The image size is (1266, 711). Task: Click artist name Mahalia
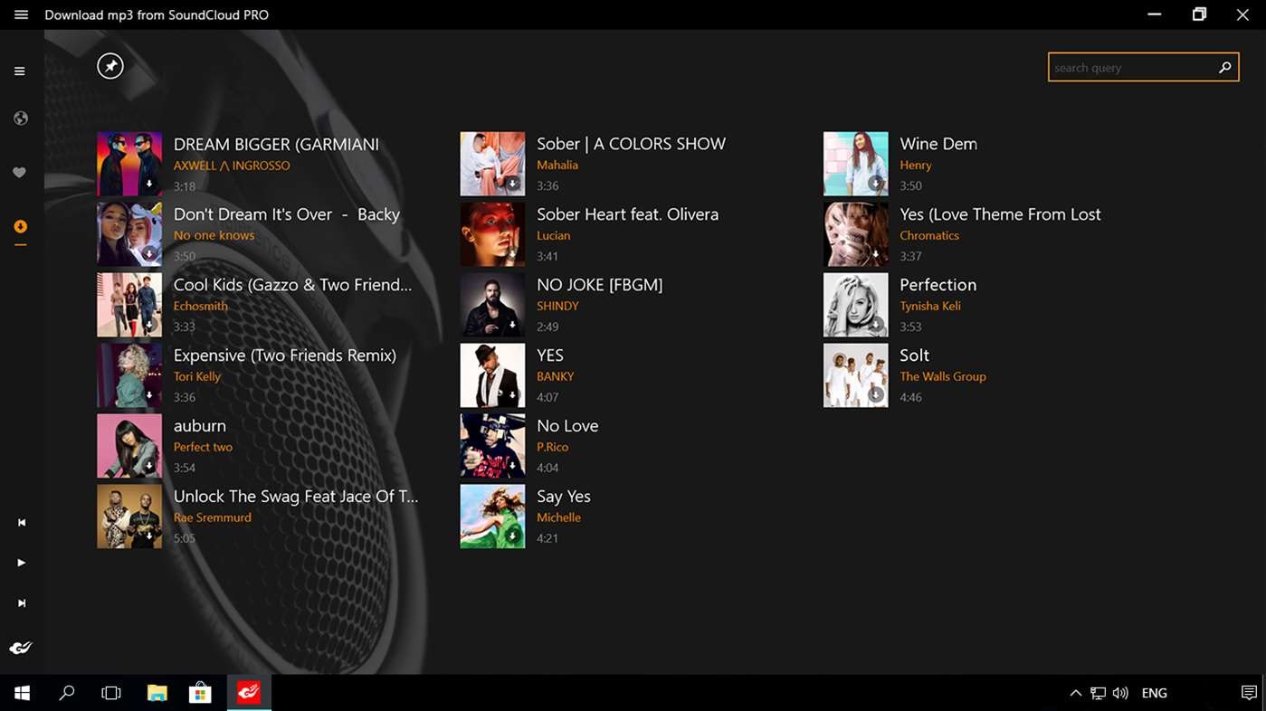coord(557,165)
